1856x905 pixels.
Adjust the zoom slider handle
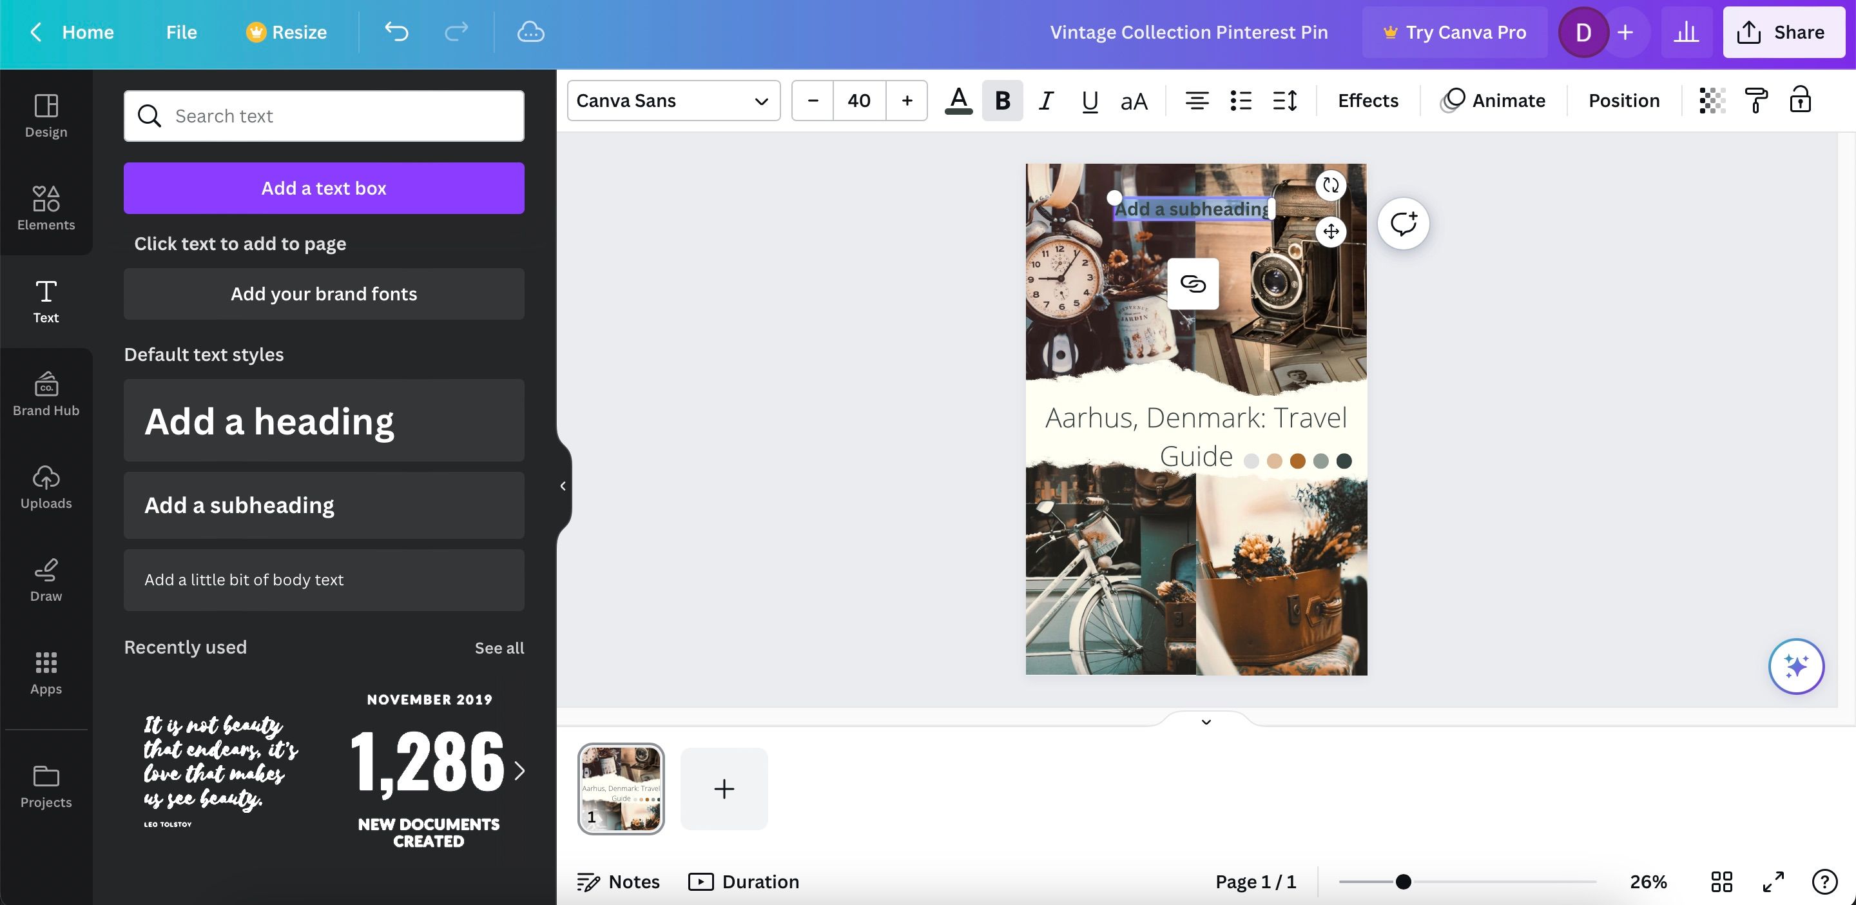click(x=1403, y=881)
